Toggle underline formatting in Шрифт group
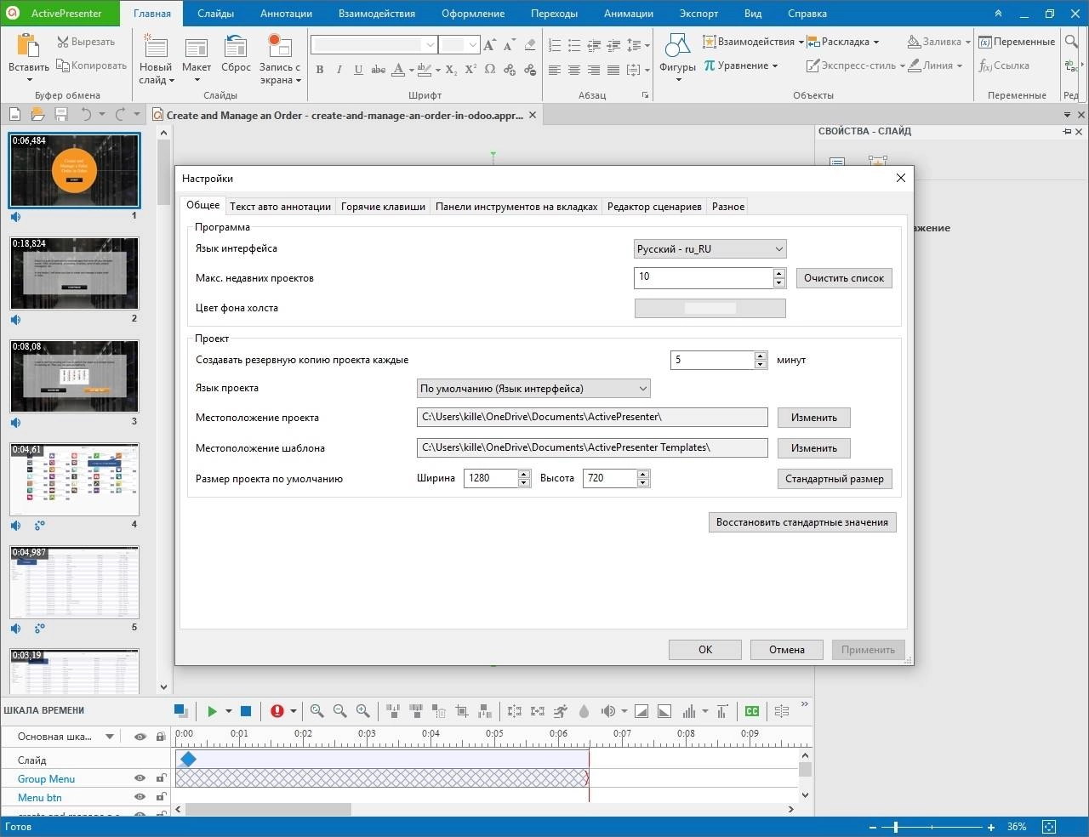 pos(358,70)
